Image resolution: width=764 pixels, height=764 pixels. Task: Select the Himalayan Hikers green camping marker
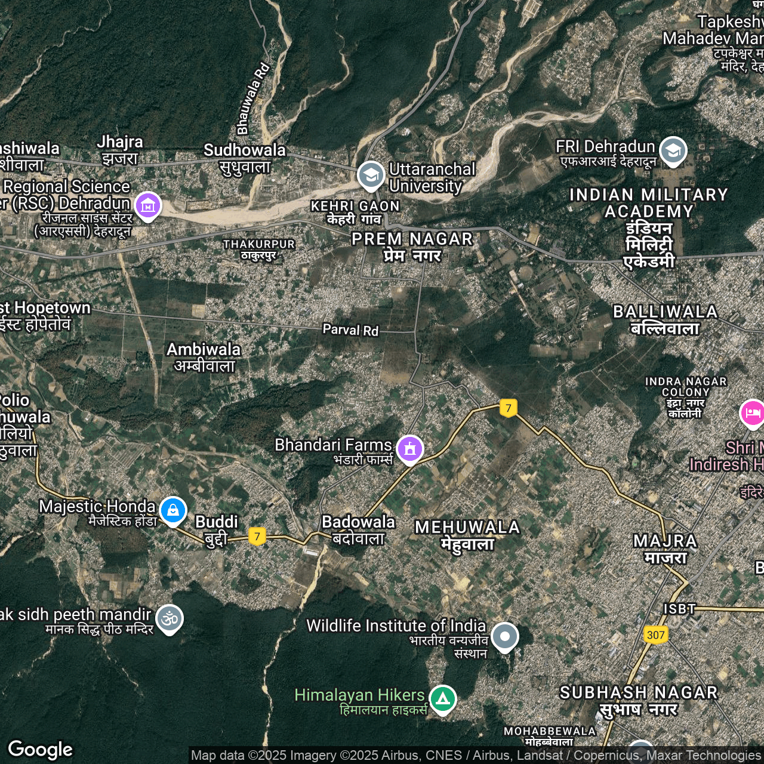point(442,699)
